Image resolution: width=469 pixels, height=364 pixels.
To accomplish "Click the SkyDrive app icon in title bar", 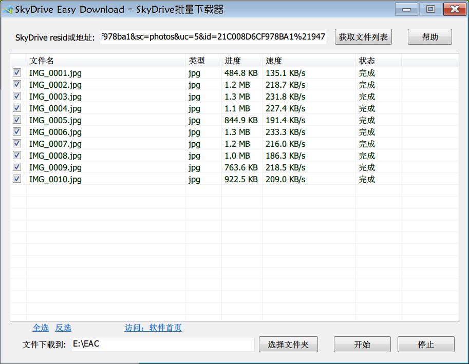I will point(8,10).
